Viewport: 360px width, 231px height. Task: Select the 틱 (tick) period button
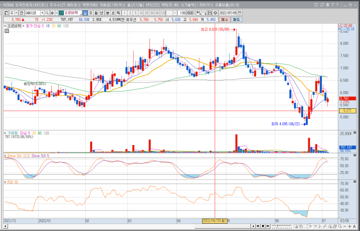(118, 13)
